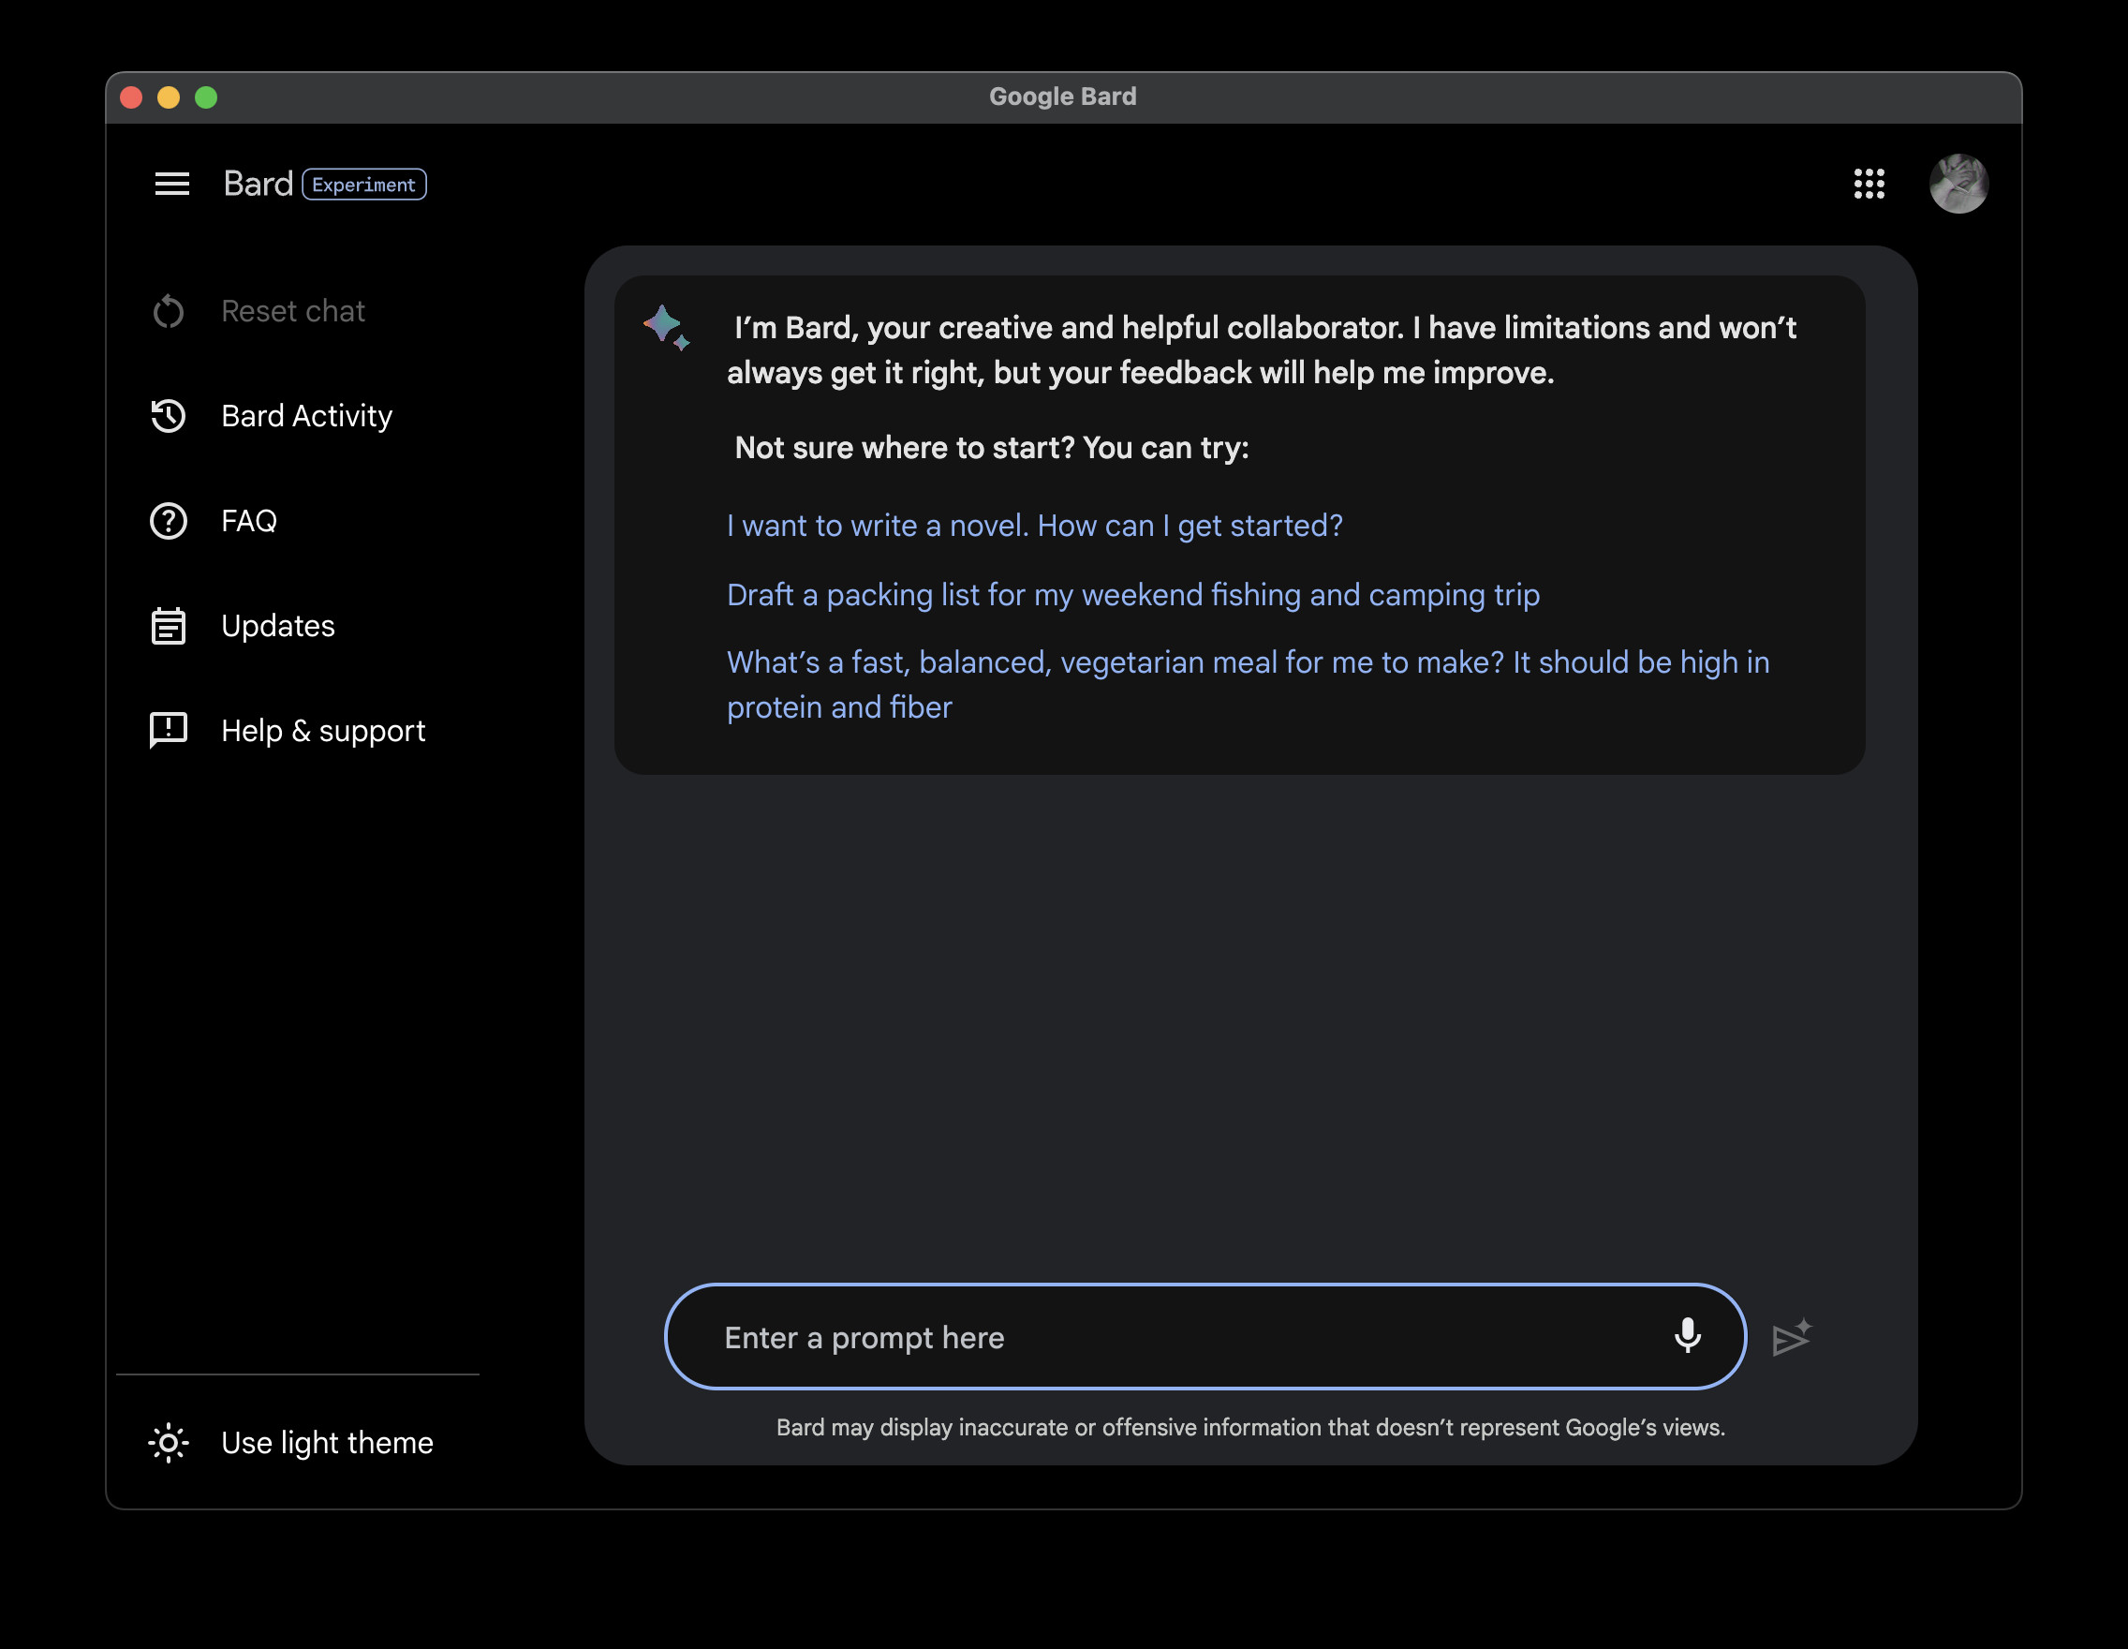Click the Google Bard window title

point(1062,97)
